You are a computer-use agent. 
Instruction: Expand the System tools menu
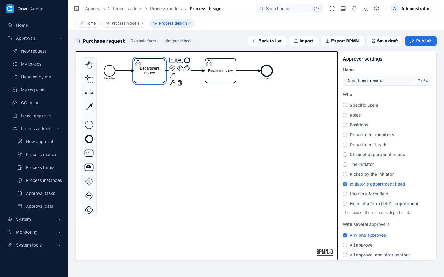point(34,245)
